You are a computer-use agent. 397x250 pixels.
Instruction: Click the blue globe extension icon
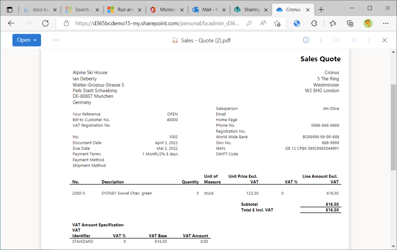click(297, 23)
